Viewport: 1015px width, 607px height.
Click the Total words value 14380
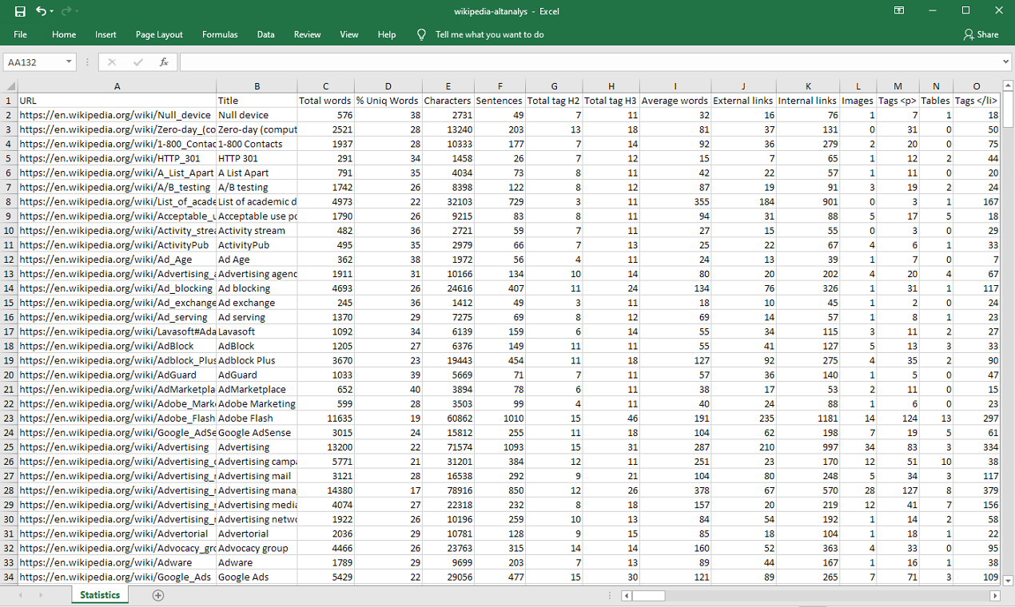[325, 490]
